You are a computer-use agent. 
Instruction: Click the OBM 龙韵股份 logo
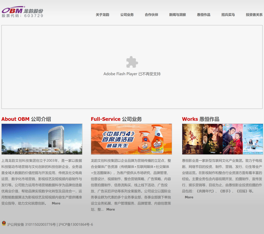point(22,12)
